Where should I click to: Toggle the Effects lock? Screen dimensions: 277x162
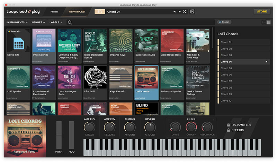coord(229,130)
